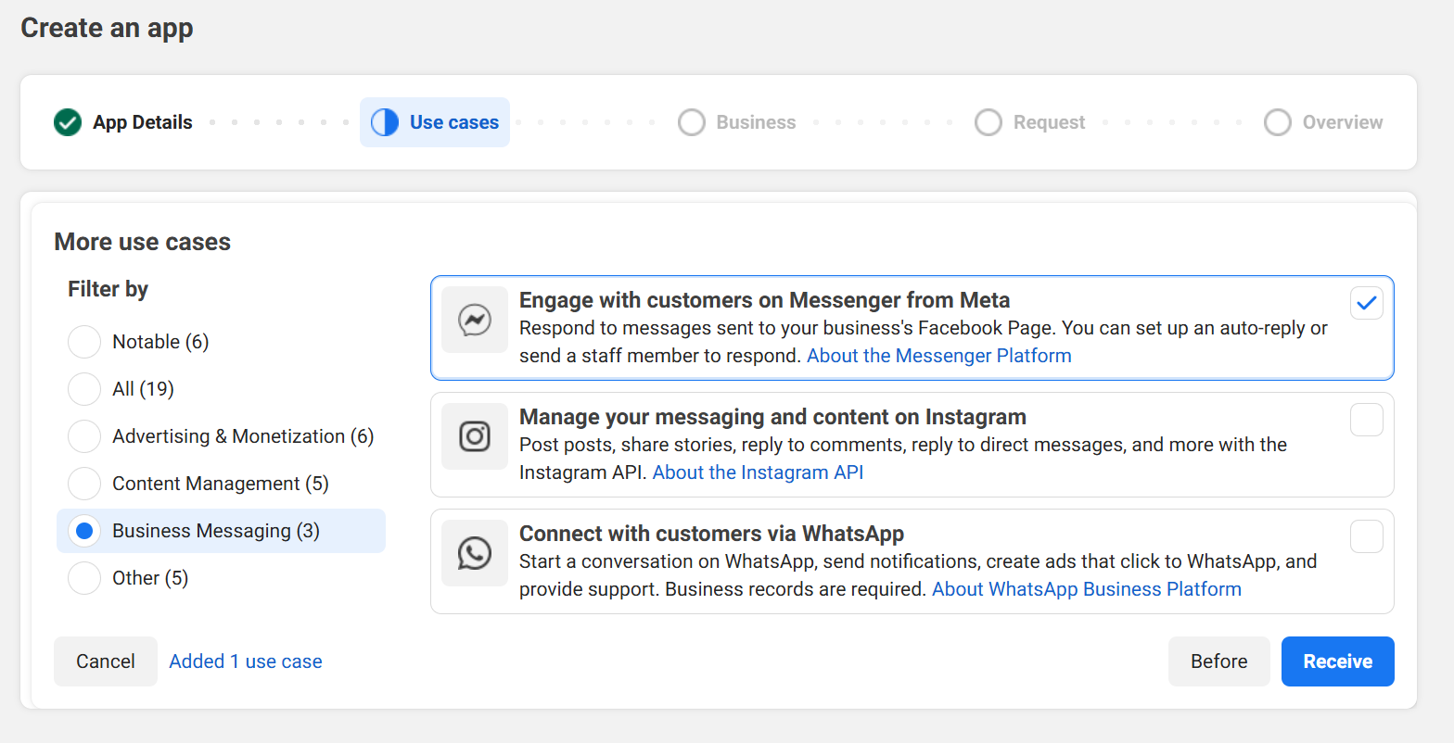
Task: Choose the Content Management filter
Action: (84, 484)
